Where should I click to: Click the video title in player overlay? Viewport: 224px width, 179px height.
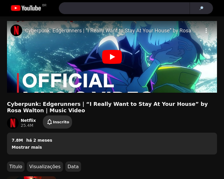click(x=111, y=31)
